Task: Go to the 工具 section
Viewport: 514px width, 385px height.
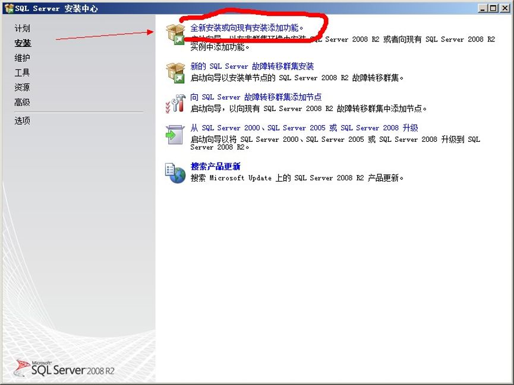Action: click(x=22, y=73)
